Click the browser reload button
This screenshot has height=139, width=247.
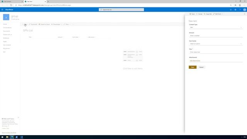[11, 5]
